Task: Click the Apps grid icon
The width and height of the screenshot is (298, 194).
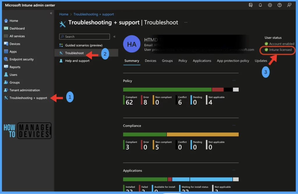Action: pos(6,51)
